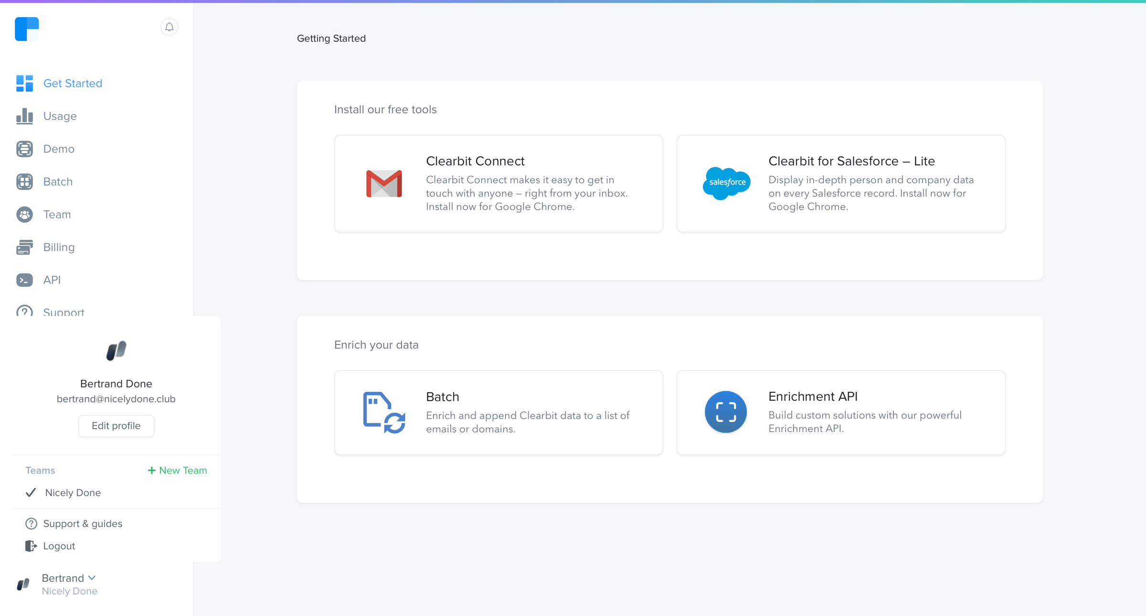The image size is (1146, 616).
Task: Click the Support & guides help icon
Action: click(x=31, y=524)
